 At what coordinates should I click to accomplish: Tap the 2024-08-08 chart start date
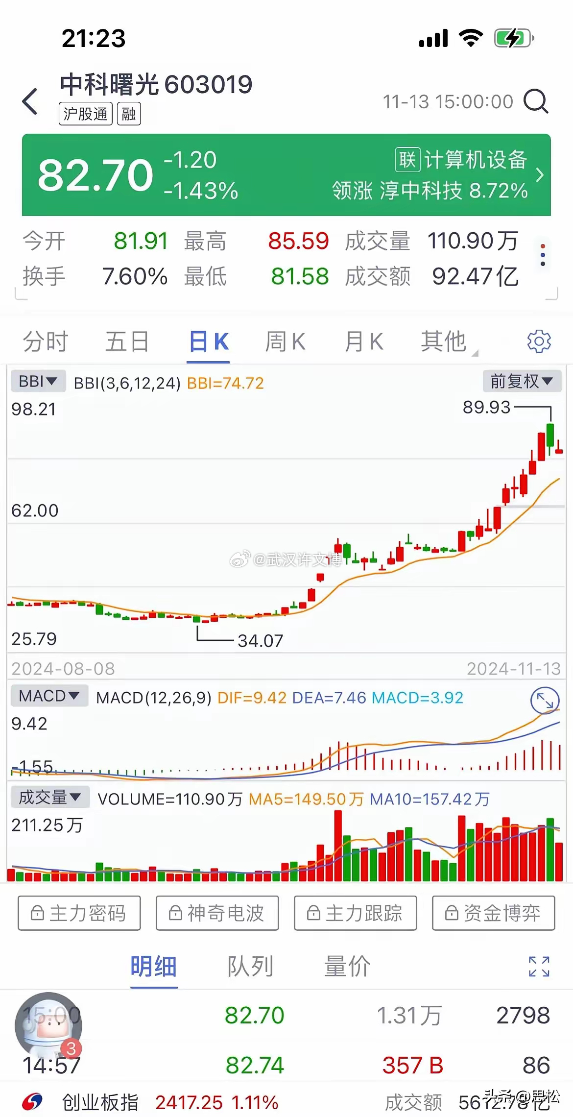point(63,669)
